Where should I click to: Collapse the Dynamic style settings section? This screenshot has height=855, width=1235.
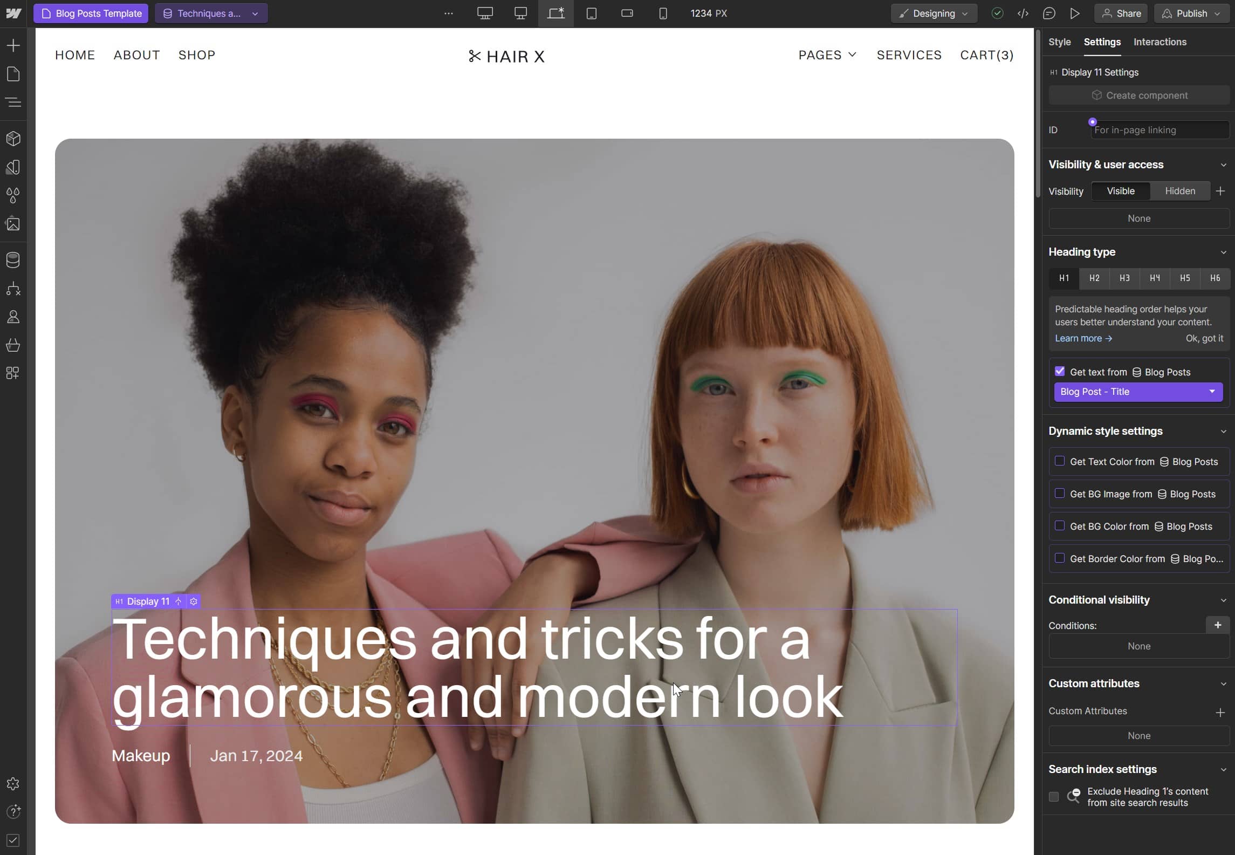click(x=1223, y=432)
